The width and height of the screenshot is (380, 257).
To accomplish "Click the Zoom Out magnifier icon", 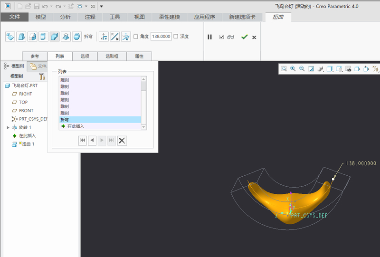I will [302, 69].
